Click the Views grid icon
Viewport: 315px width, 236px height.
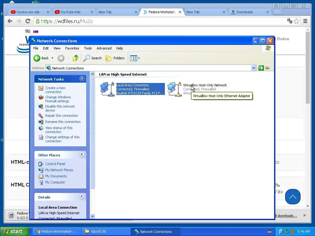(134, 58)
